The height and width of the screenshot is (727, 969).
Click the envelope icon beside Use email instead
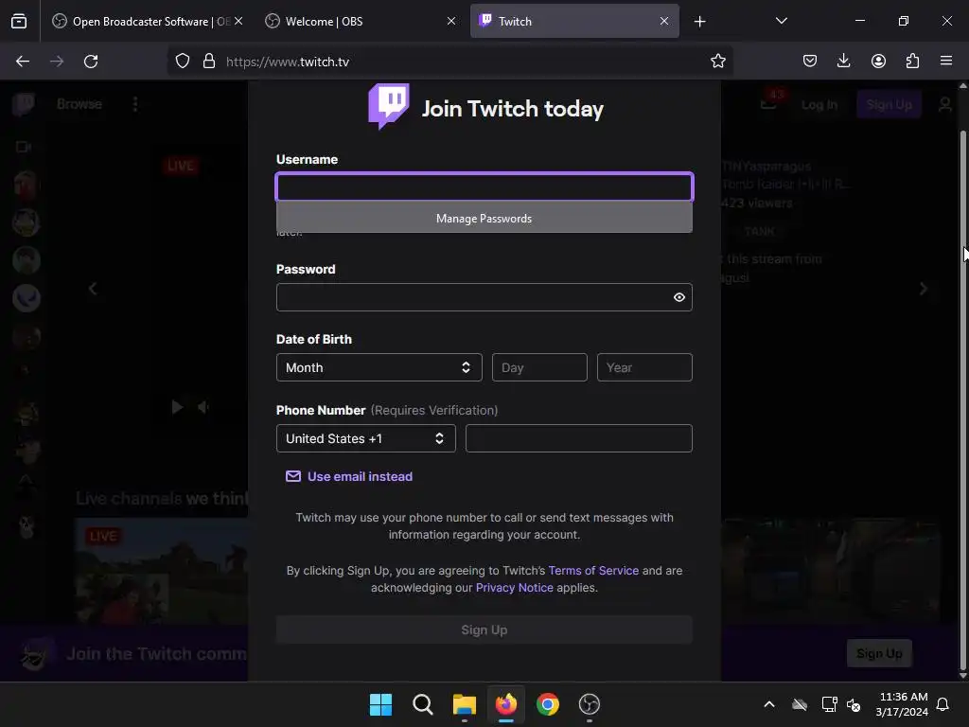293,476
